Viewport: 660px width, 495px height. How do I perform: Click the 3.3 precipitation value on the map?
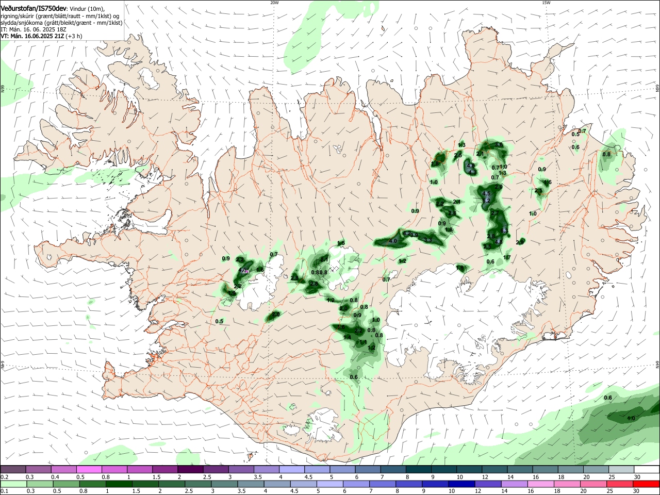point(427,240)
